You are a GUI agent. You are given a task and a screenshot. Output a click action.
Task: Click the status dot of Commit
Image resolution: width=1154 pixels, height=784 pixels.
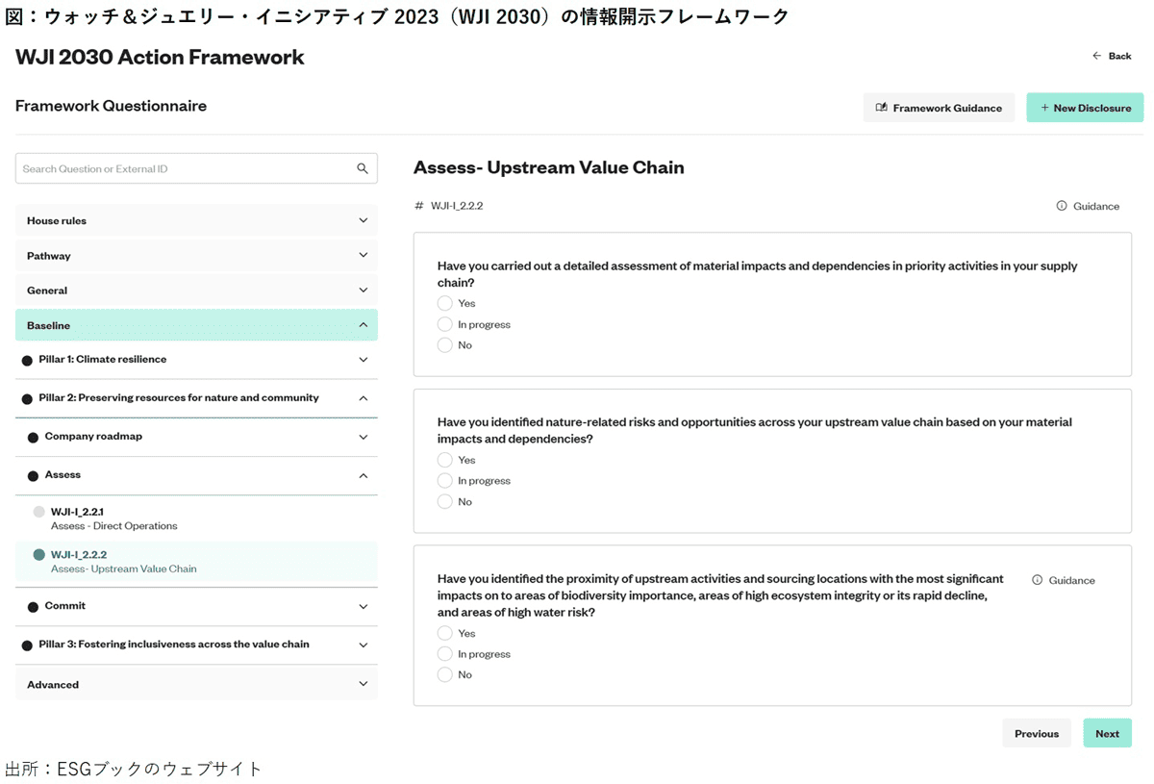(x=33, y=607)
